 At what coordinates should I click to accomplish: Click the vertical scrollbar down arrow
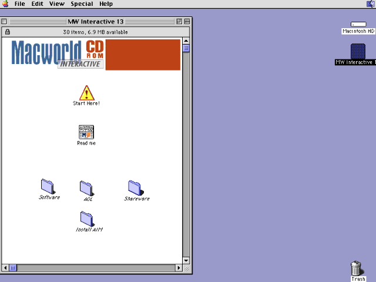pyautogui.click(x=186, y=261)
